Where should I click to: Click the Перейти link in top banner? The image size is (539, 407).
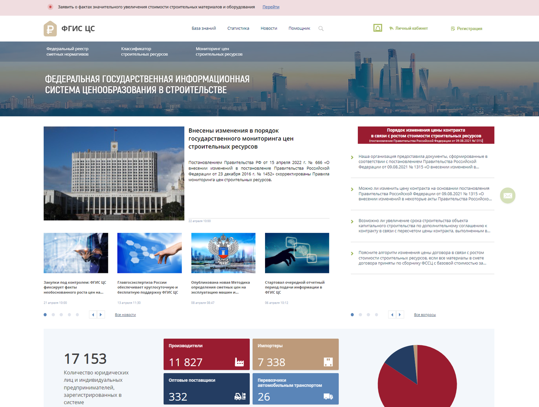[x=271, y=7]
